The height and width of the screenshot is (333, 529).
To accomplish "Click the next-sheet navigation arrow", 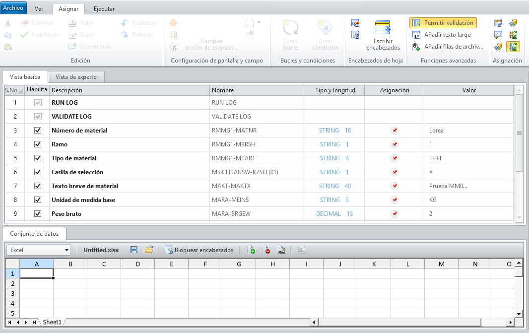I will click(x=26, y=322).
